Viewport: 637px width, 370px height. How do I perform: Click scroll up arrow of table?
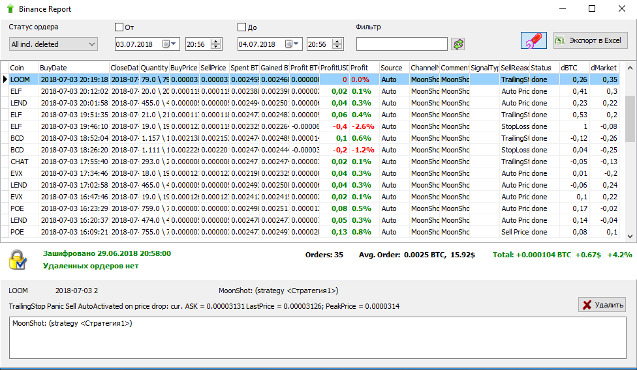tap(630, 68)
